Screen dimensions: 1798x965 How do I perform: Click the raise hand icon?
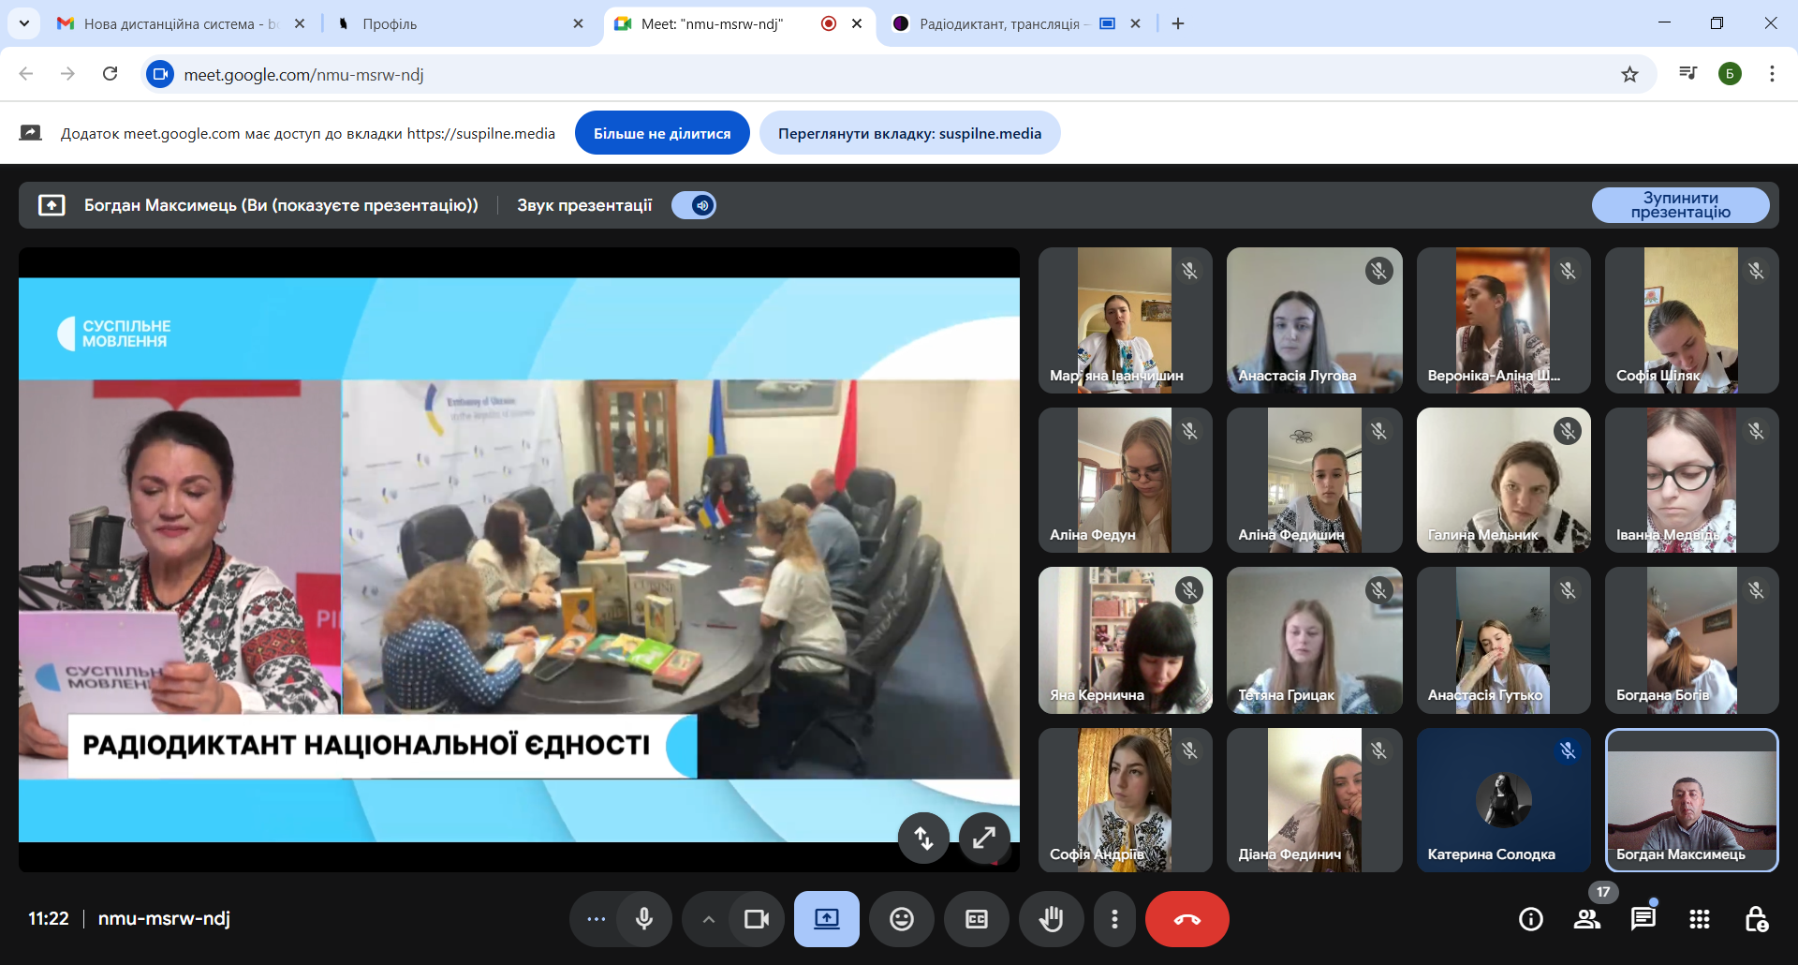tap(1051, 919)
